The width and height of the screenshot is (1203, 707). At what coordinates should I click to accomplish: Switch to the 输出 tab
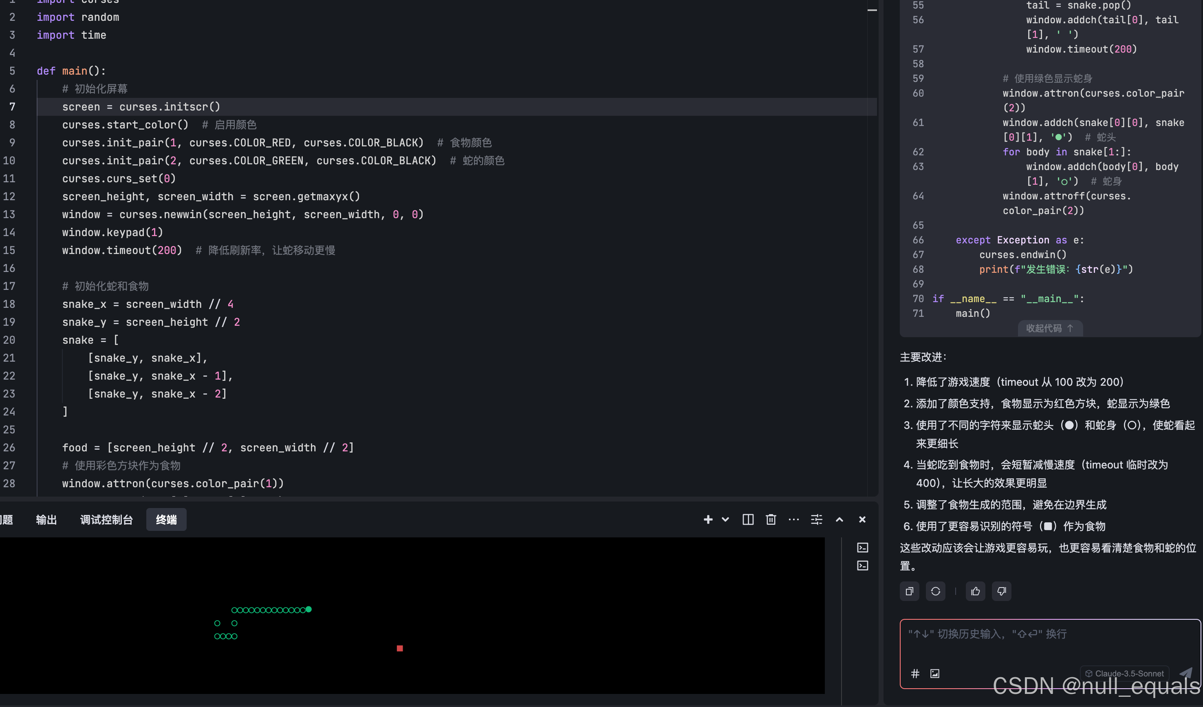click(46, 519)
